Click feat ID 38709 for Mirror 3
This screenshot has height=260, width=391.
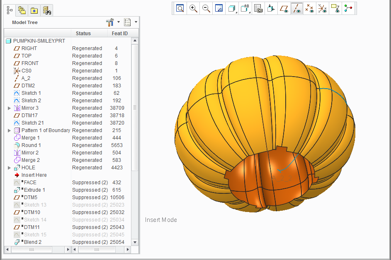pos(117,108)
